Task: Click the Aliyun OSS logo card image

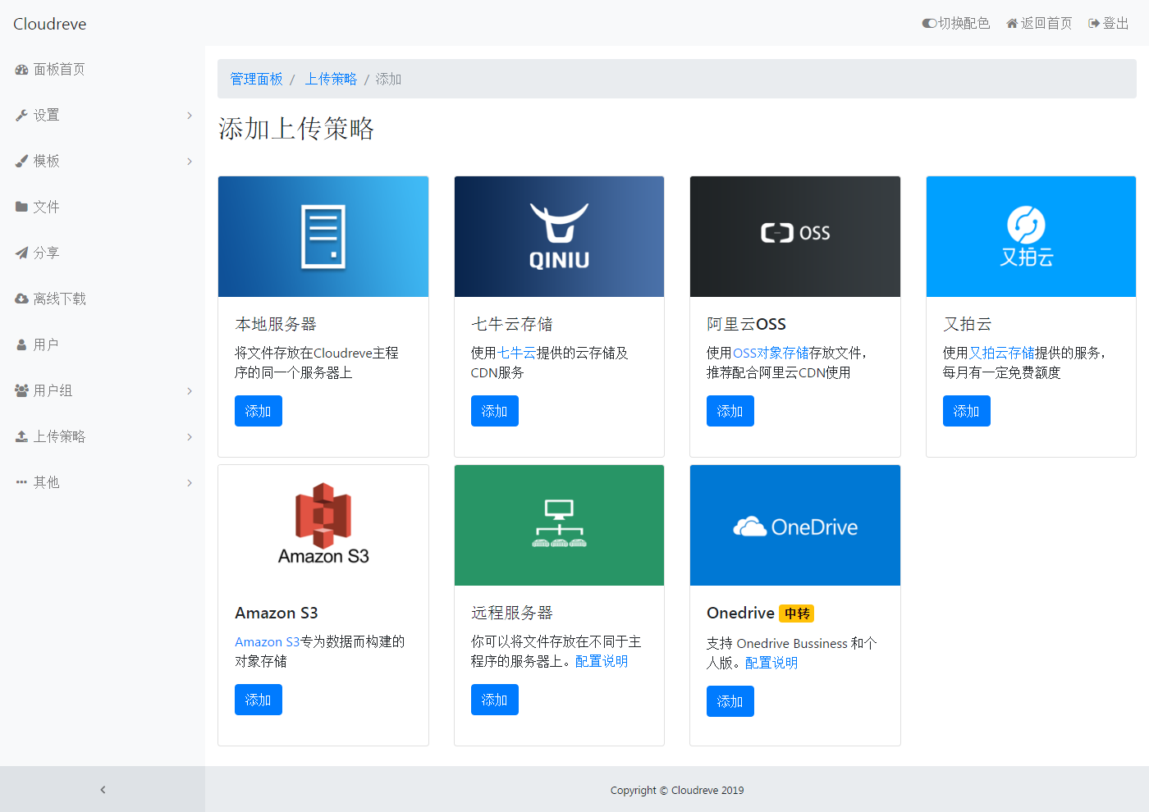Action: pos(795,236)
